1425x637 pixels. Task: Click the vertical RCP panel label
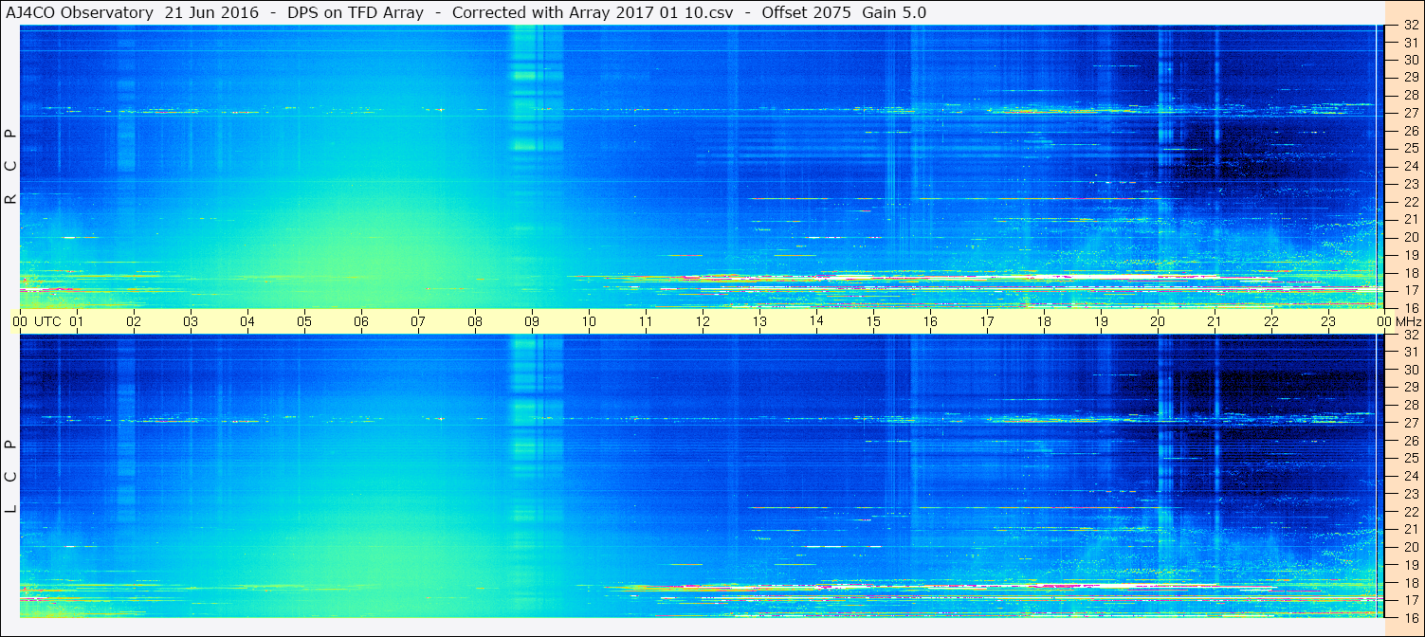[x=10, y=166]
